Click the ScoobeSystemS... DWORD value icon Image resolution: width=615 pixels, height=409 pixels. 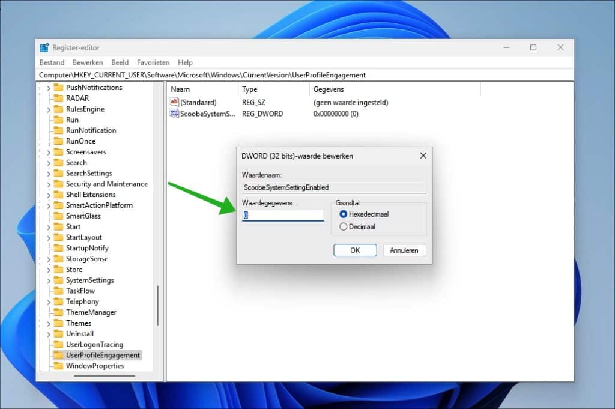(174, 114)
